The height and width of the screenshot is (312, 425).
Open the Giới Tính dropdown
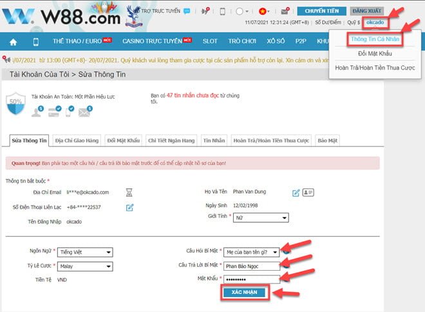click(x=261, y=218)
